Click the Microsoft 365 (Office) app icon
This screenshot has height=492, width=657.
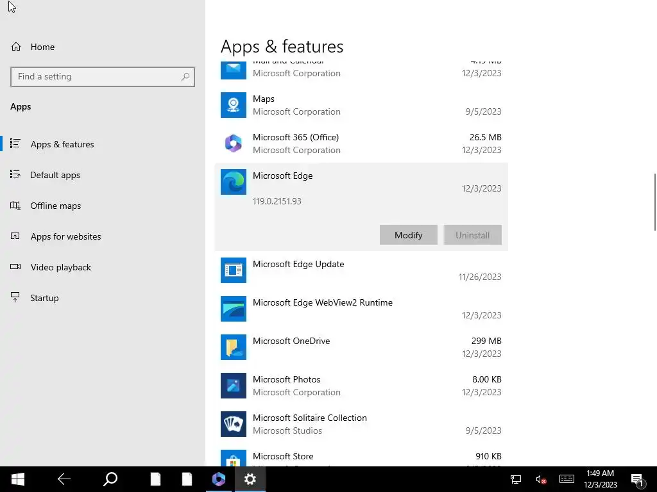click(x=234, y=143)
